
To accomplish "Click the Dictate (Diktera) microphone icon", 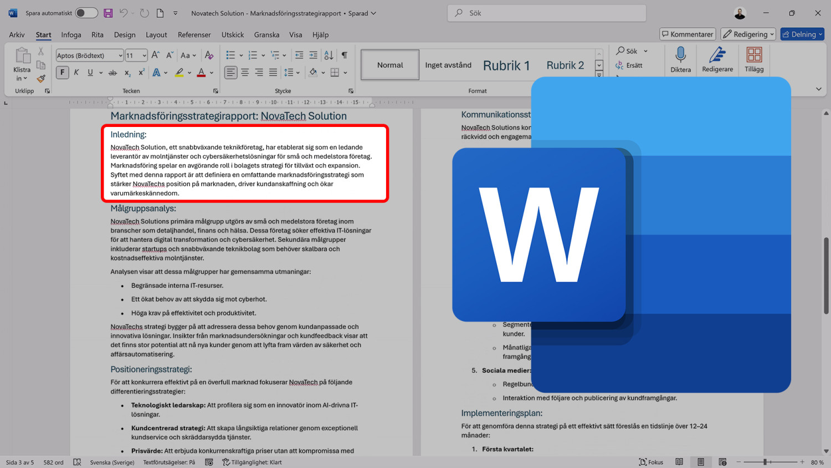I will point(680,59).
